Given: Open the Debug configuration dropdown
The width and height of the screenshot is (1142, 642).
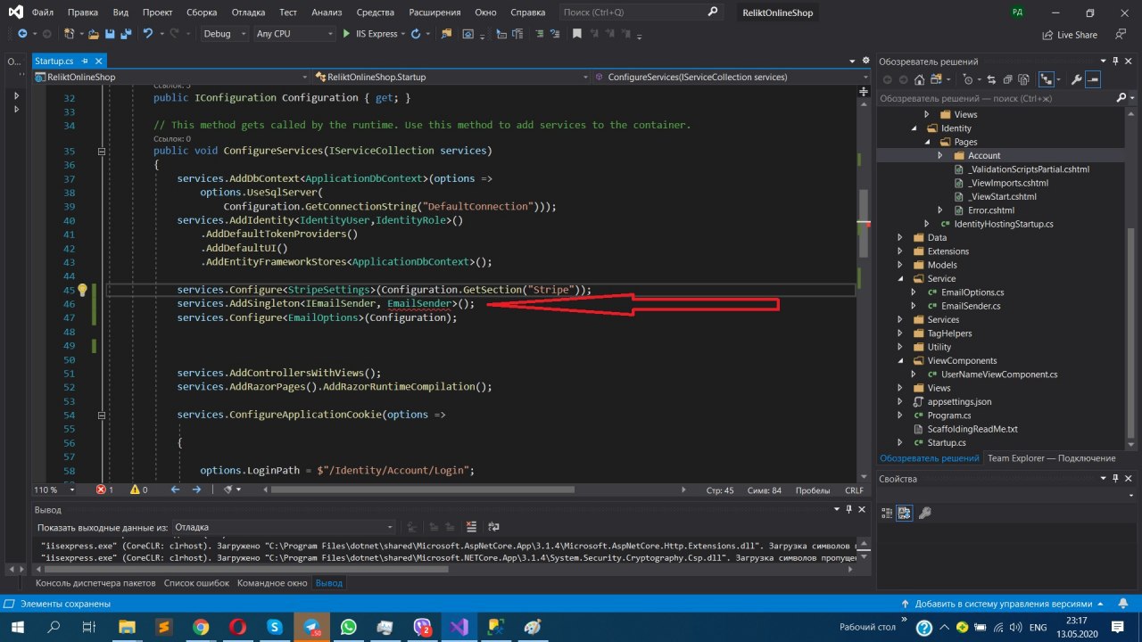Looking at the screenshot, I should (x=224, y=34).
